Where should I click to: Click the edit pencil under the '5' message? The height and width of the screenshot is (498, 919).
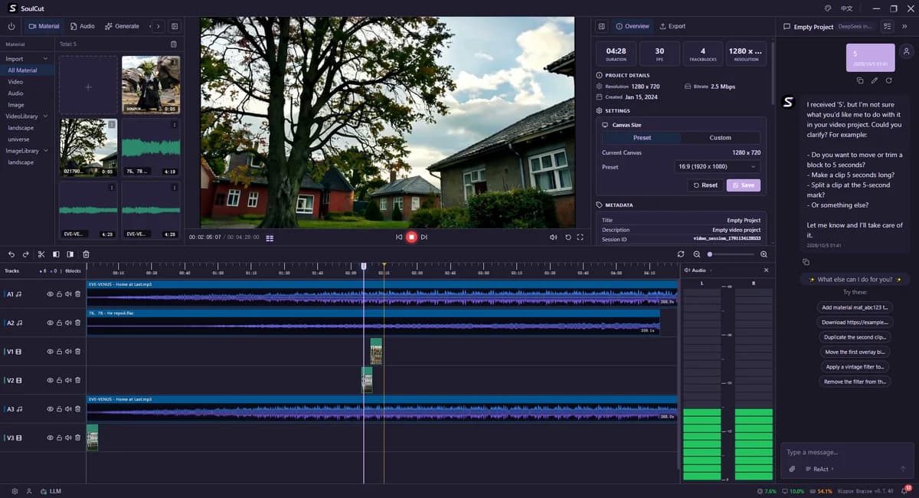[x=874, y=80]
